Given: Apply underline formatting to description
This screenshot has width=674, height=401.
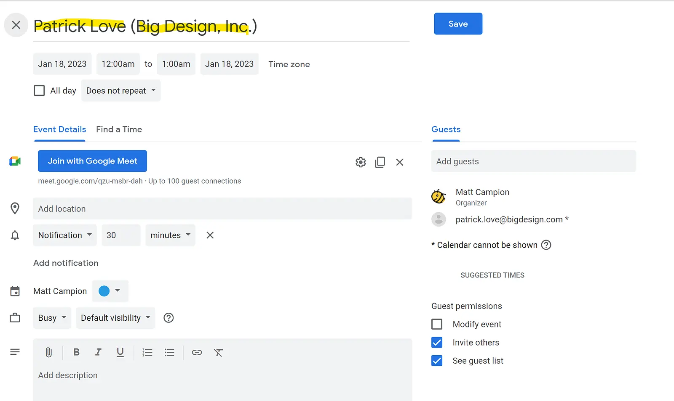Looking at the screenshot, I should pos(120,352).
